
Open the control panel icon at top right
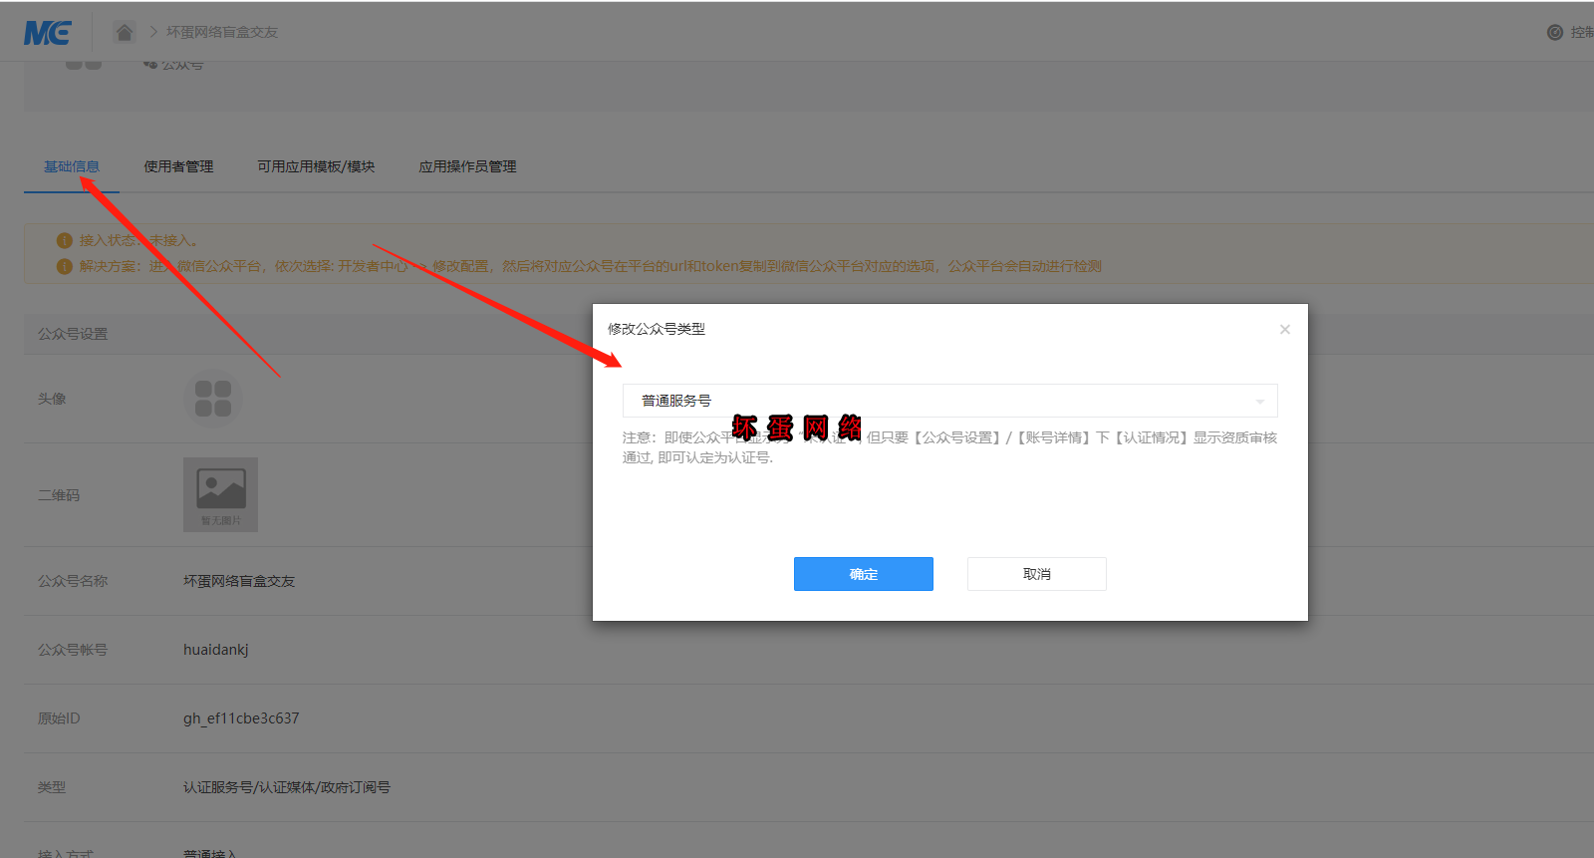[1554, 33]
